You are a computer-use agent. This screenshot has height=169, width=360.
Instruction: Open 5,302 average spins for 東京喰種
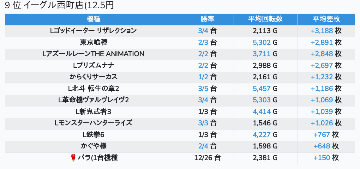click(x=261, y=42)
